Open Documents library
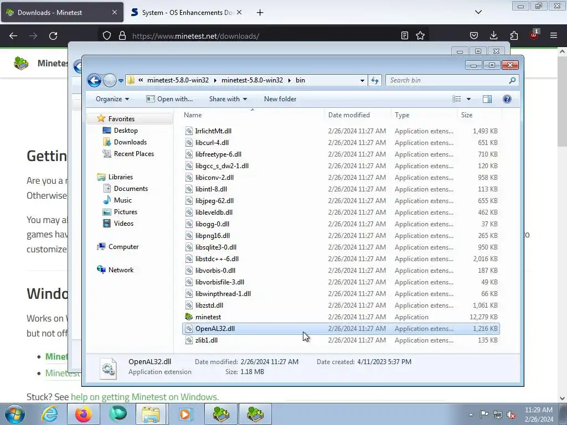Screen dimensions: 567x425 click(x=131, y=189)
